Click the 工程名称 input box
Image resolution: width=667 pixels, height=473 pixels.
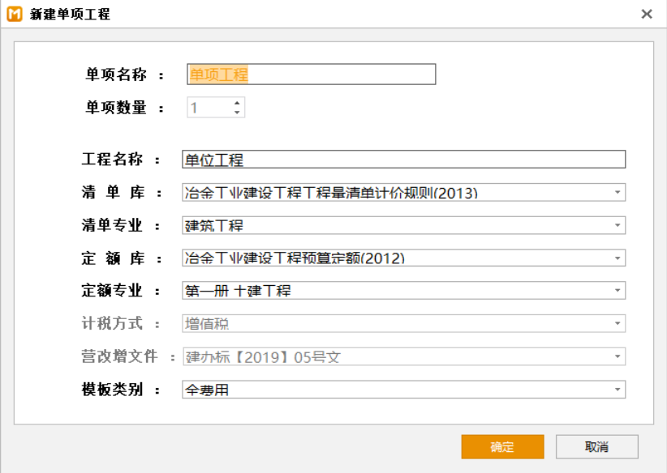click(x=403, y=160)
